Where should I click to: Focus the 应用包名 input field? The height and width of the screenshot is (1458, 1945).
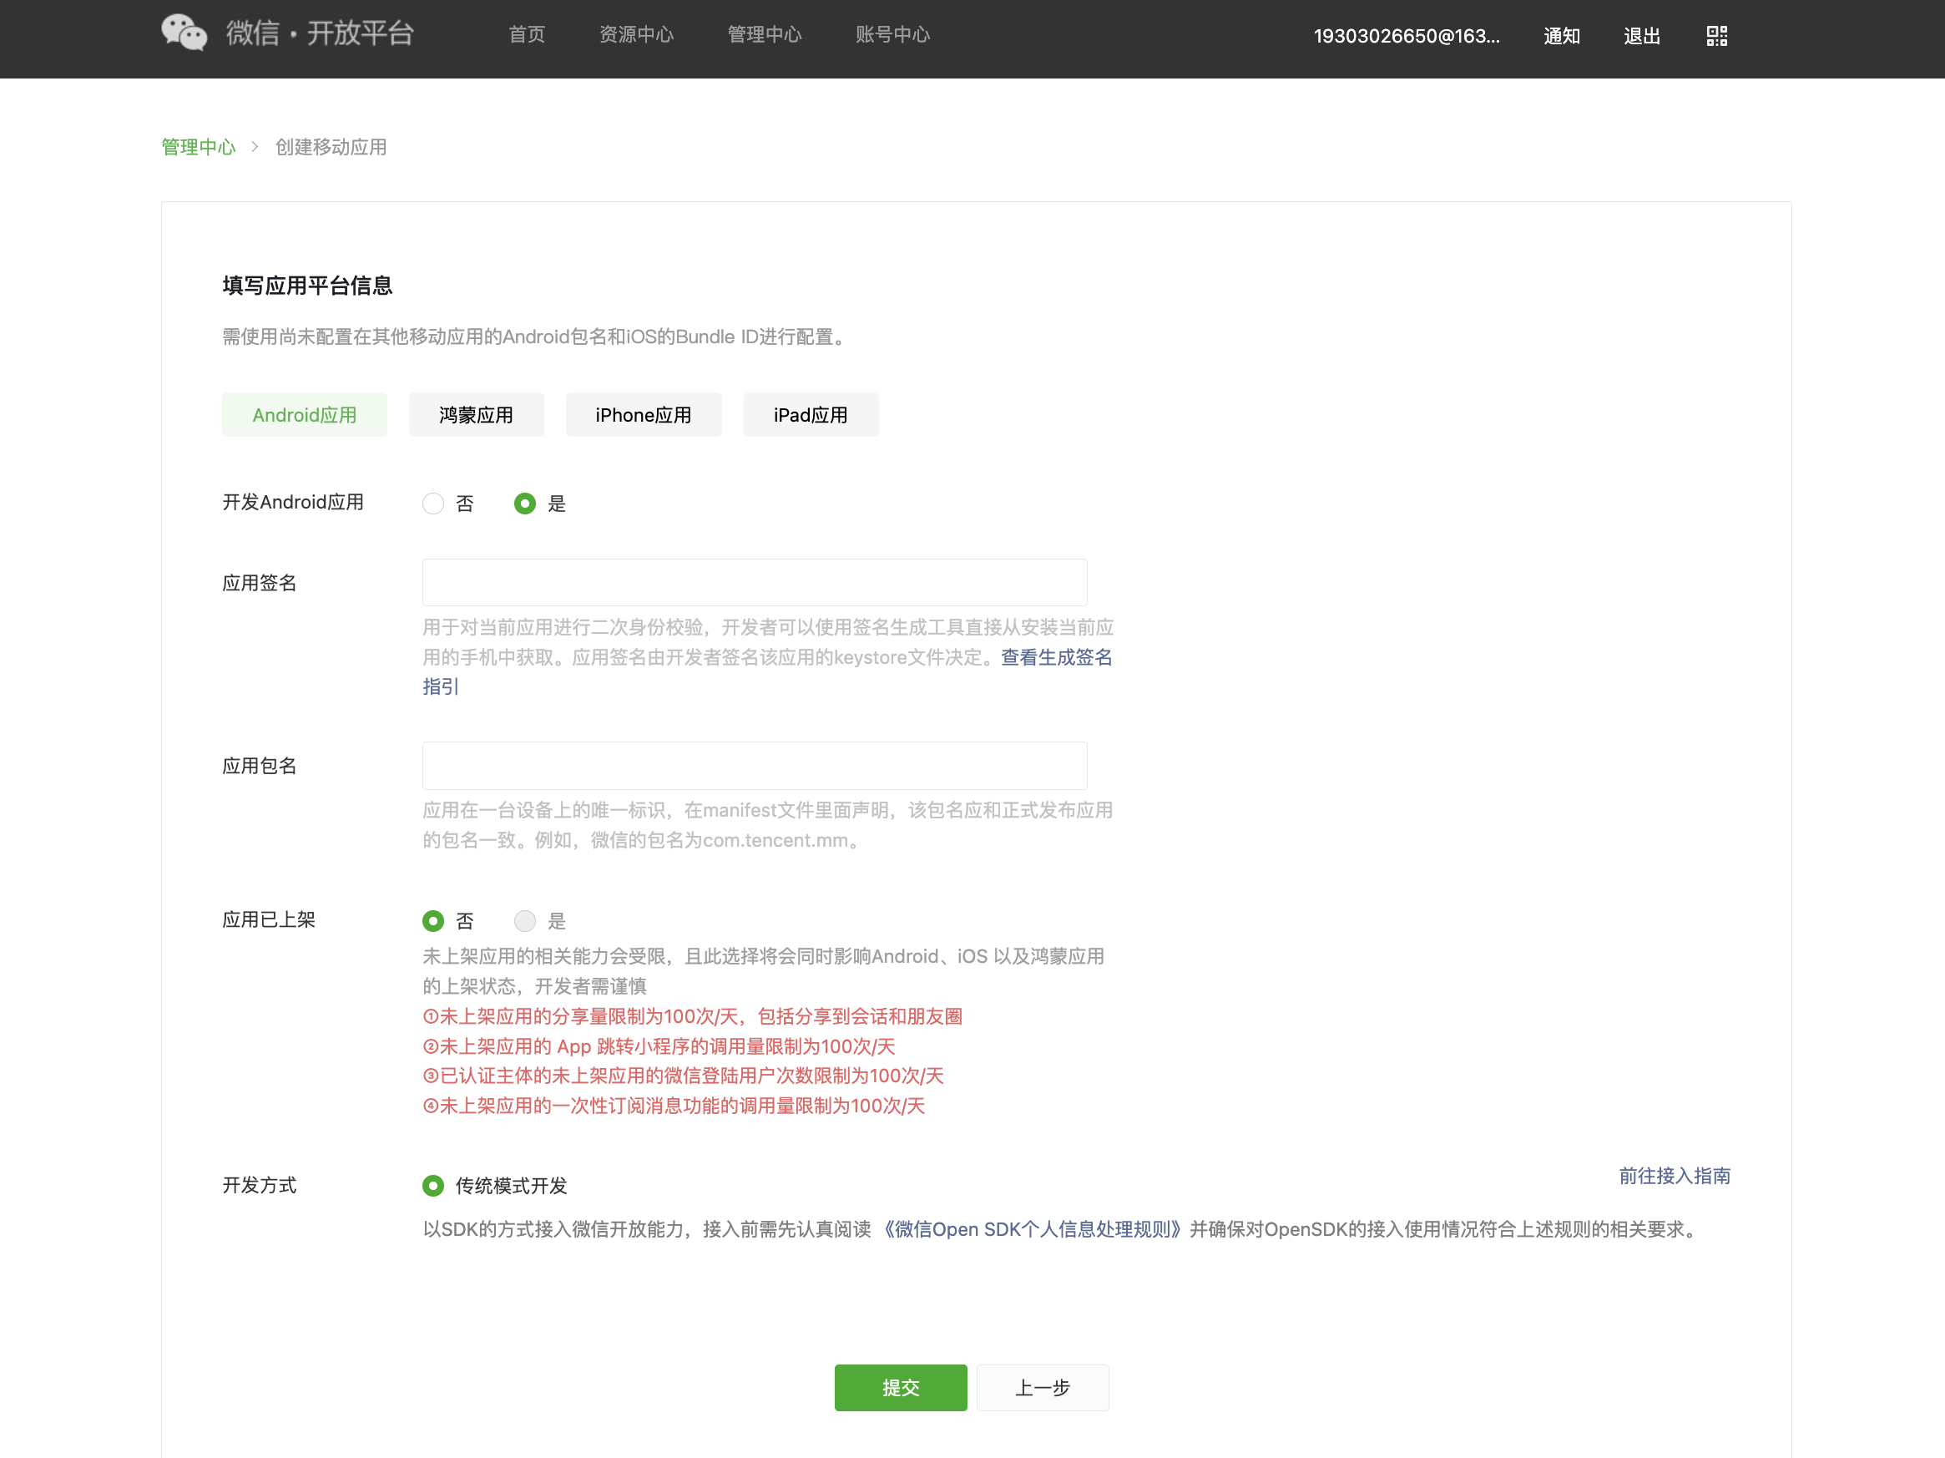pos(755,765)
